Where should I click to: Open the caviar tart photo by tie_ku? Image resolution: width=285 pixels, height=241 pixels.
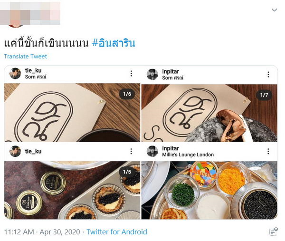coord(72,190)
